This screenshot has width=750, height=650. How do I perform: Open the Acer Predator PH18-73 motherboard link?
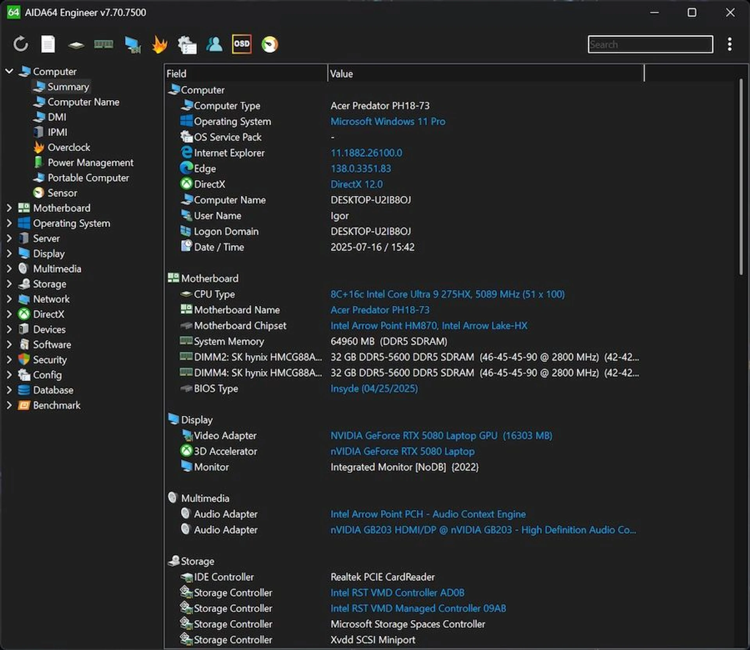380,310
